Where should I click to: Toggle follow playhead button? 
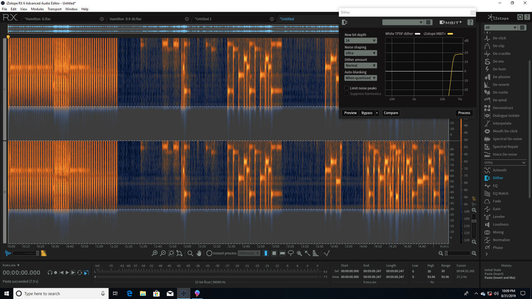[86, 272]
